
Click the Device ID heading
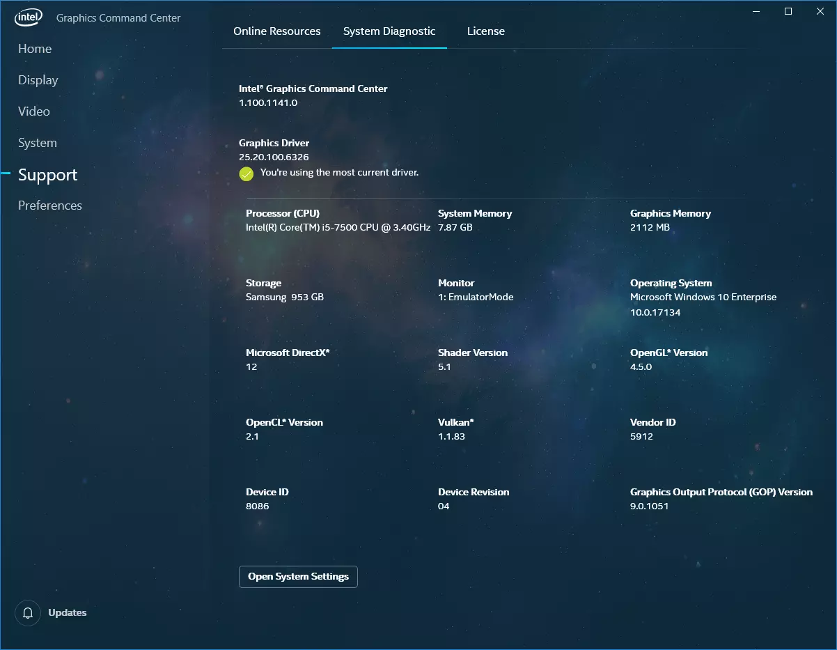pos(267,492)
